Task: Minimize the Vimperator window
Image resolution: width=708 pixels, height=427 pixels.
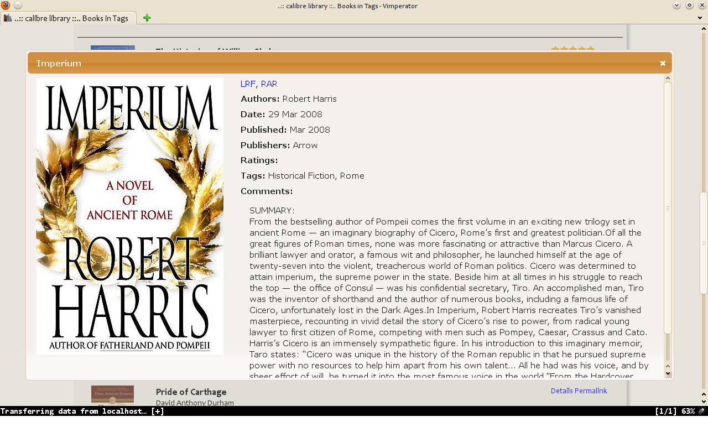Action: pos(677,6)
